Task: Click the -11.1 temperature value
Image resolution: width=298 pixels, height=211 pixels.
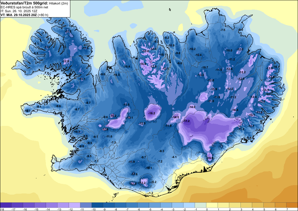Action: click(82, 79)
